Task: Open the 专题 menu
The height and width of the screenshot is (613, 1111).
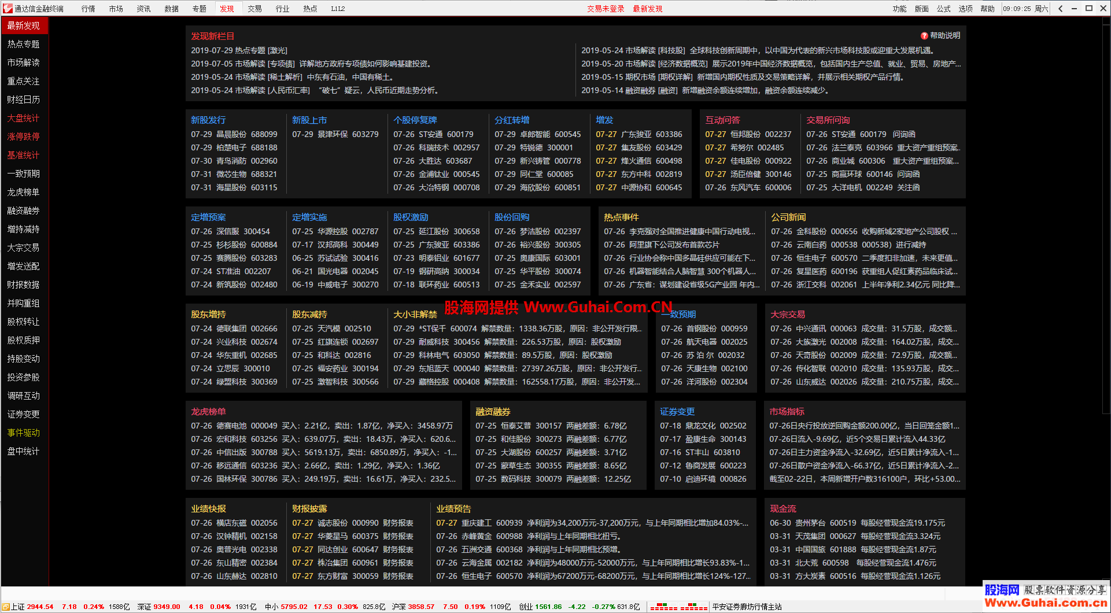Action: 200,9
